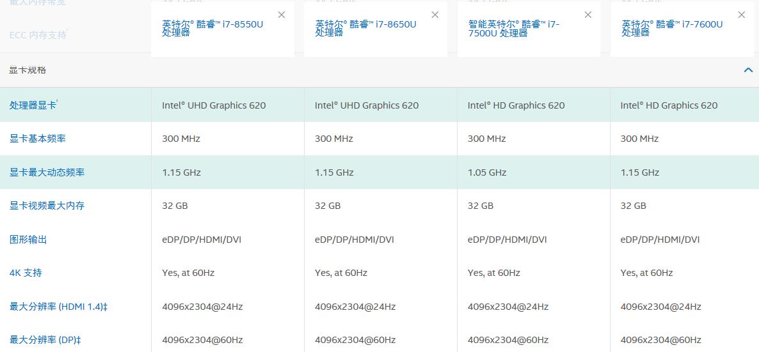Click 32 GB value for i7-8650U
Image resolution: width=759 pixels, height=352 pixels.
(328, 206)
